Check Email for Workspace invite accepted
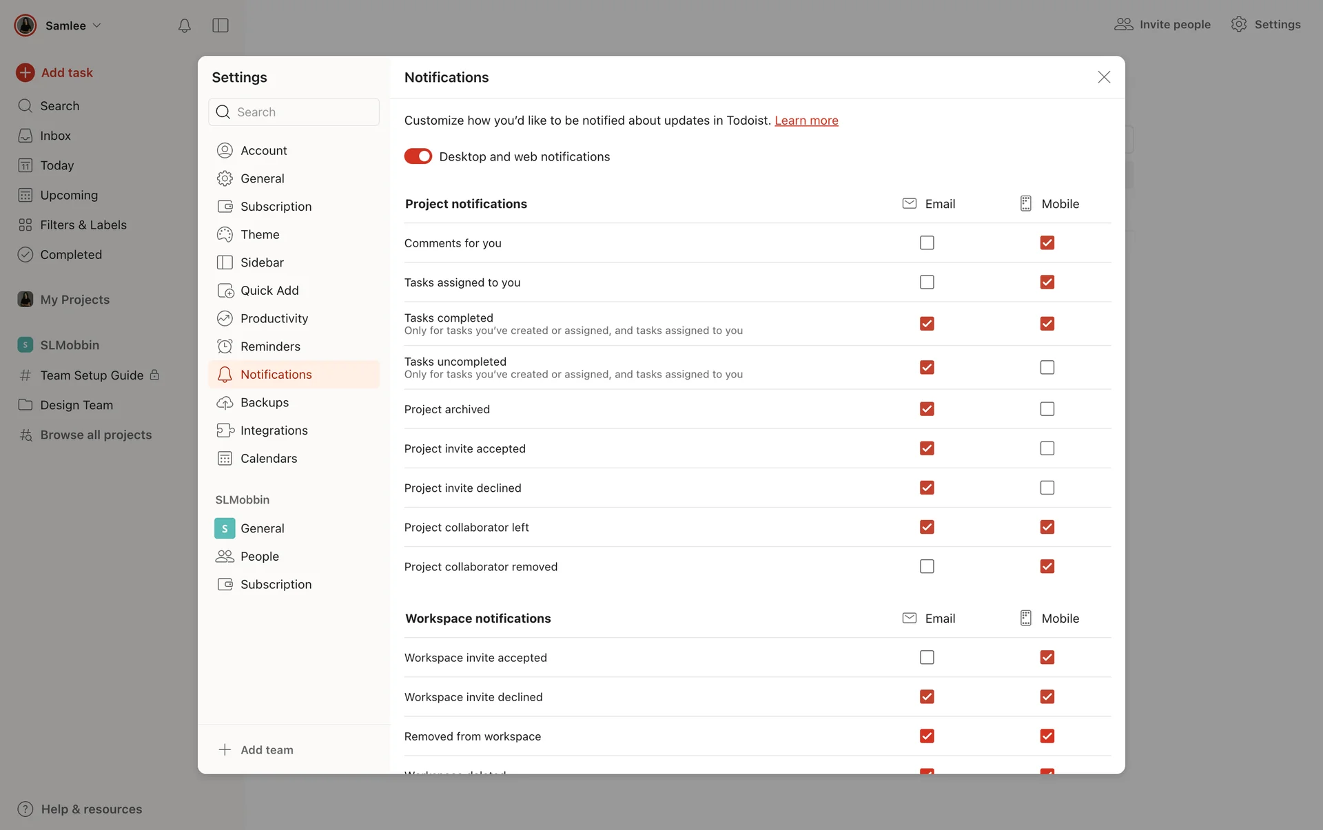Image resolution: width=1323 pixels, height=830 pixels. [x=927, y=658]
